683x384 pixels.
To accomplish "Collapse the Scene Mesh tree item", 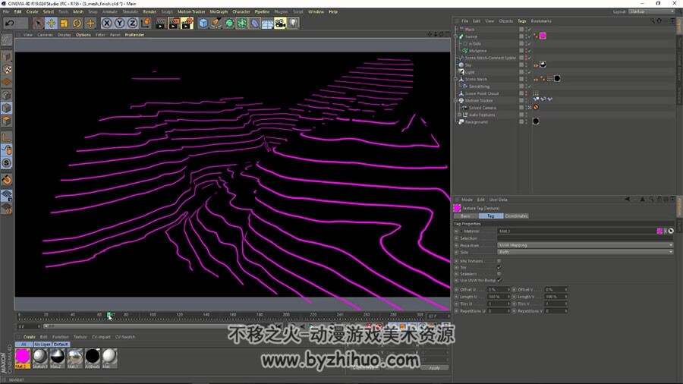I will [x=456, y=79].
